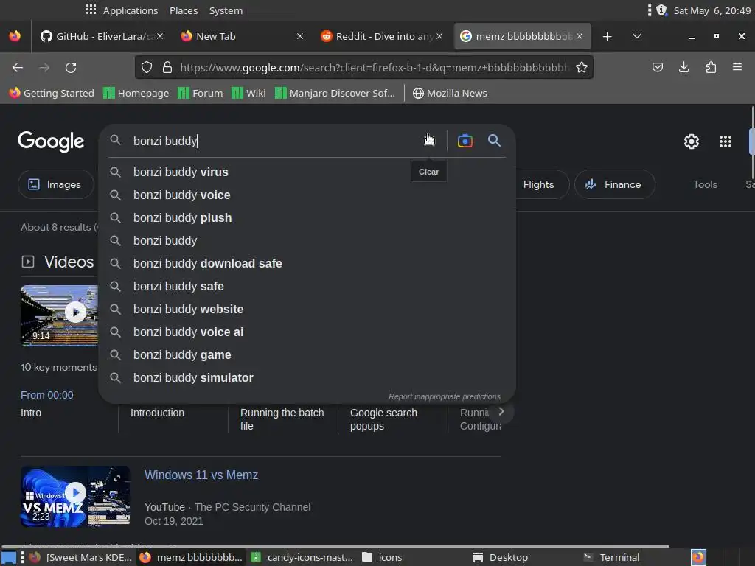
Task: Switch to the Reddit tab
Action: coord(380,36)
